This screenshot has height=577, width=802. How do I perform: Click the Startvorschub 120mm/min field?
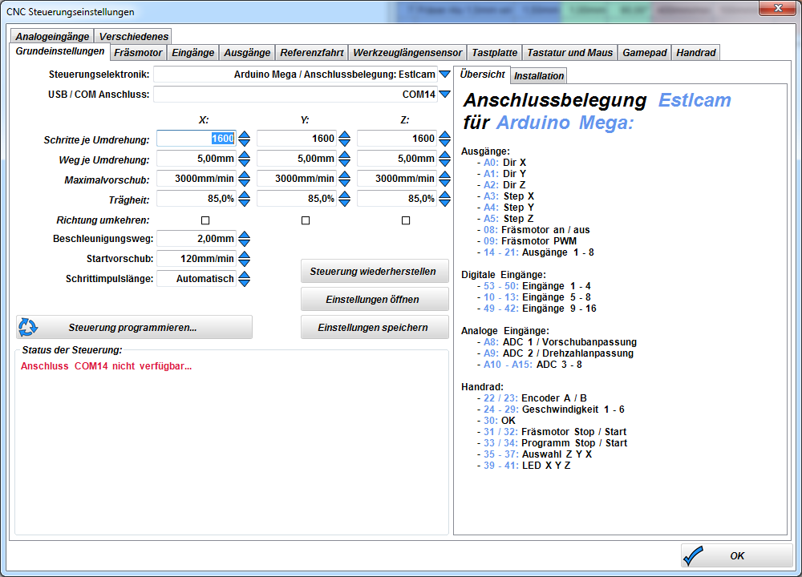[x=196, y=259]
